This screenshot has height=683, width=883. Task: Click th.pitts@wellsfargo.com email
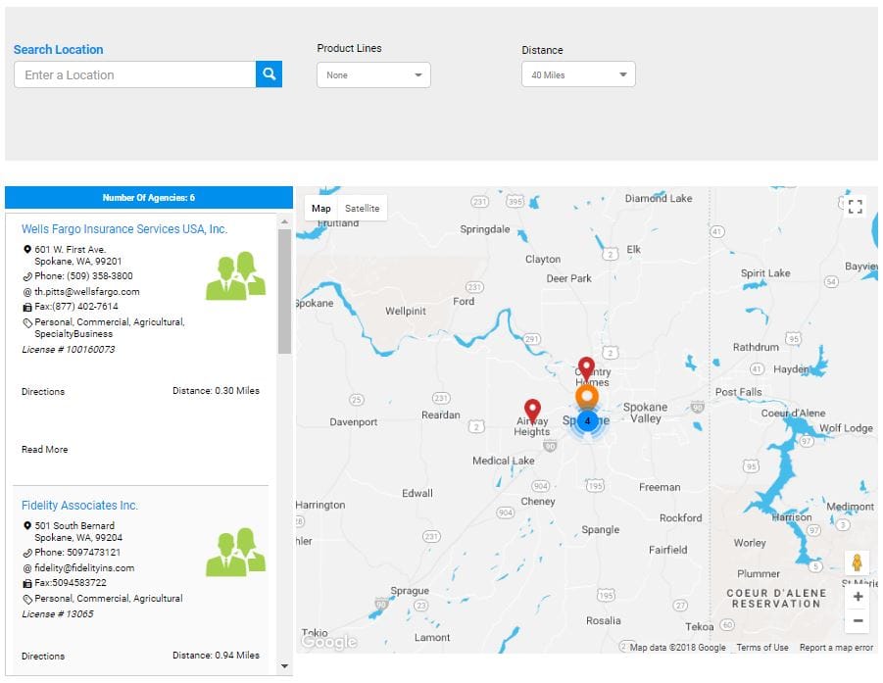pos(86,292)
